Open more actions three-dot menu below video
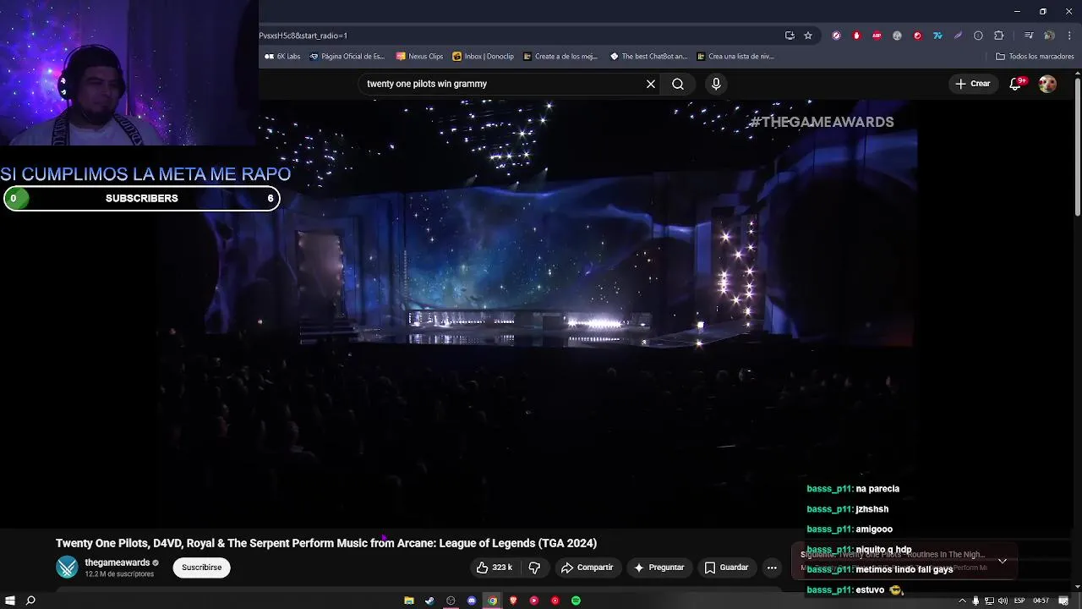 772,568
